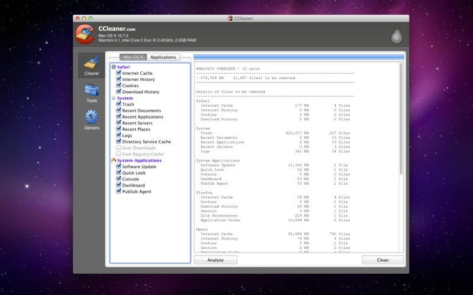Toggle the Software Update checkbox
This screenshot has width=473, height=295.
click(119, 166)
